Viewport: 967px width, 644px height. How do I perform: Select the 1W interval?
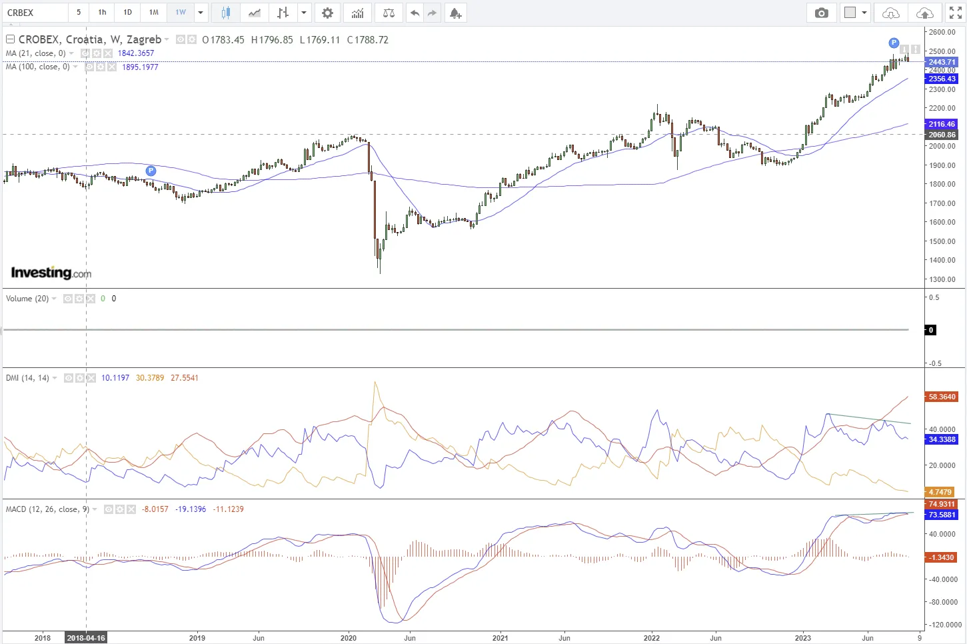(181, 13)
